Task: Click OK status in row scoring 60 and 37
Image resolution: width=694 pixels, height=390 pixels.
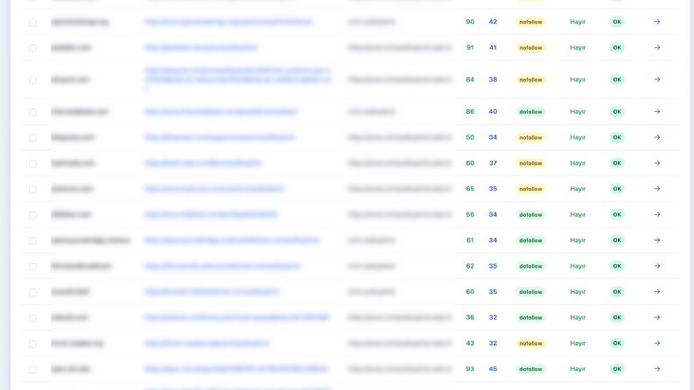Action: coord(617,164)
